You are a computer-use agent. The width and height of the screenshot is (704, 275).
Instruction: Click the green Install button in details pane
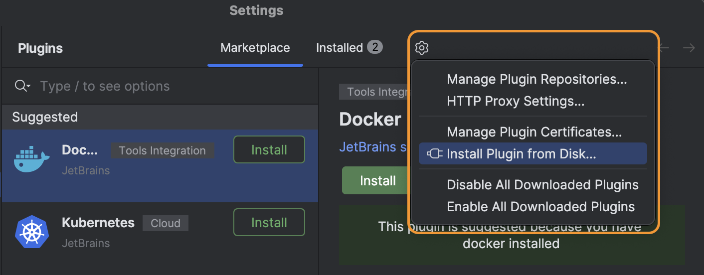tap(375, 180)
